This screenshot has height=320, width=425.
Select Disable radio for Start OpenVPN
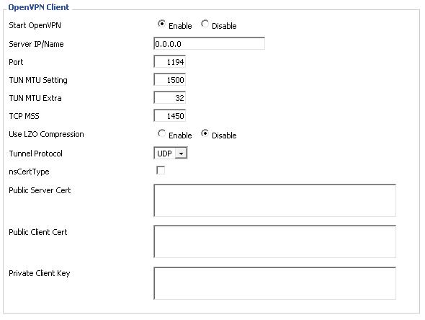[205, 24]
